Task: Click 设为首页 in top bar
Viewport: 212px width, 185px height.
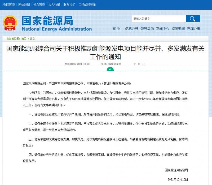Action: coord(39,5)
